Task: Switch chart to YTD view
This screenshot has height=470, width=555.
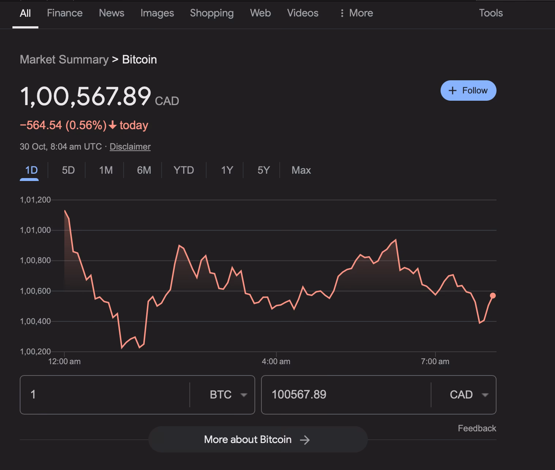Action: 183,170
